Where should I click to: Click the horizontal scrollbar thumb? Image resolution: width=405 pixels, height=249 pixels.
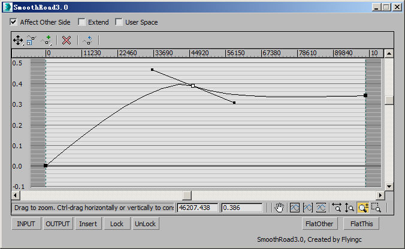(187, 195)
